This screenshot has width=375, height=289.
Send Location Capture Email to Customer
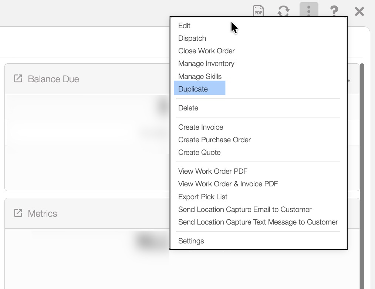point(245,209)
